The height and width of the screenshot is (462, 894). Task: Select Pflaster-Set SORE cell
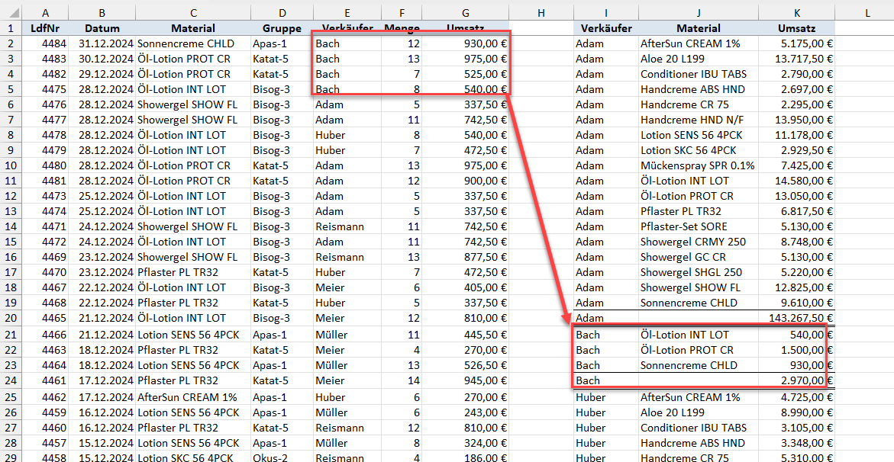(699, 226)
